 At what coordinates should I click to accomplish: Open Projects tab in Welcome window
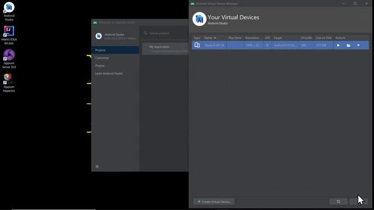[x=115, y=50]
